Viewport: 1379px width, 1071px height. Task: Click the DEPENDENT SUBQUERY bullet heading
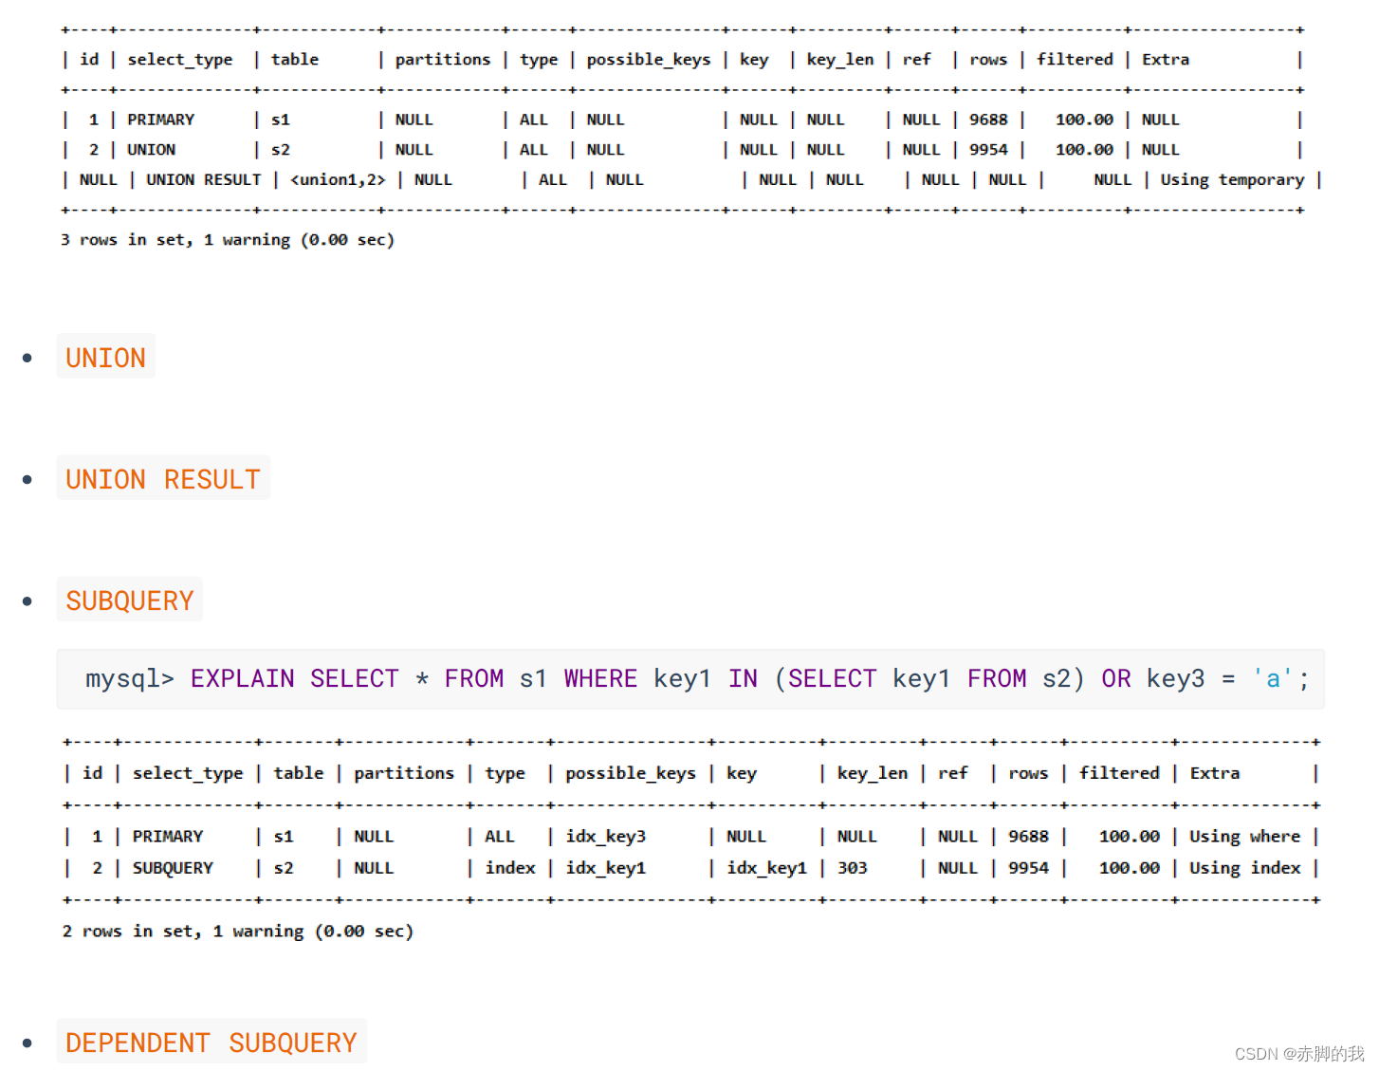point(211,1043)
